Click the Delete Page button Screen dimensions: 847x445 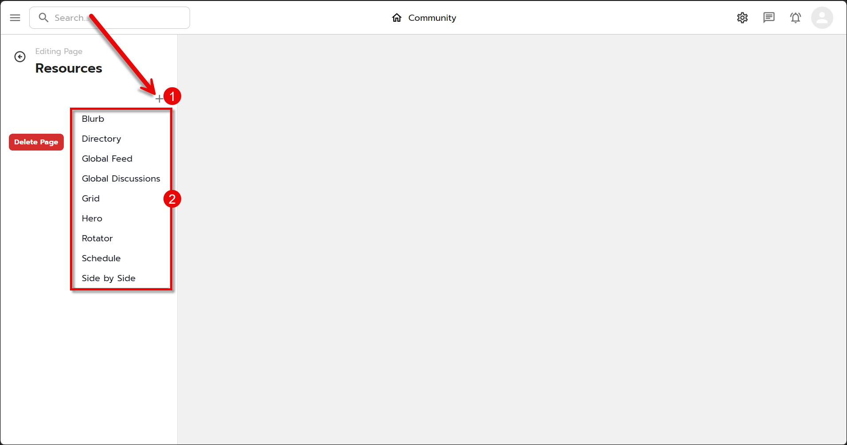(36, 142)
